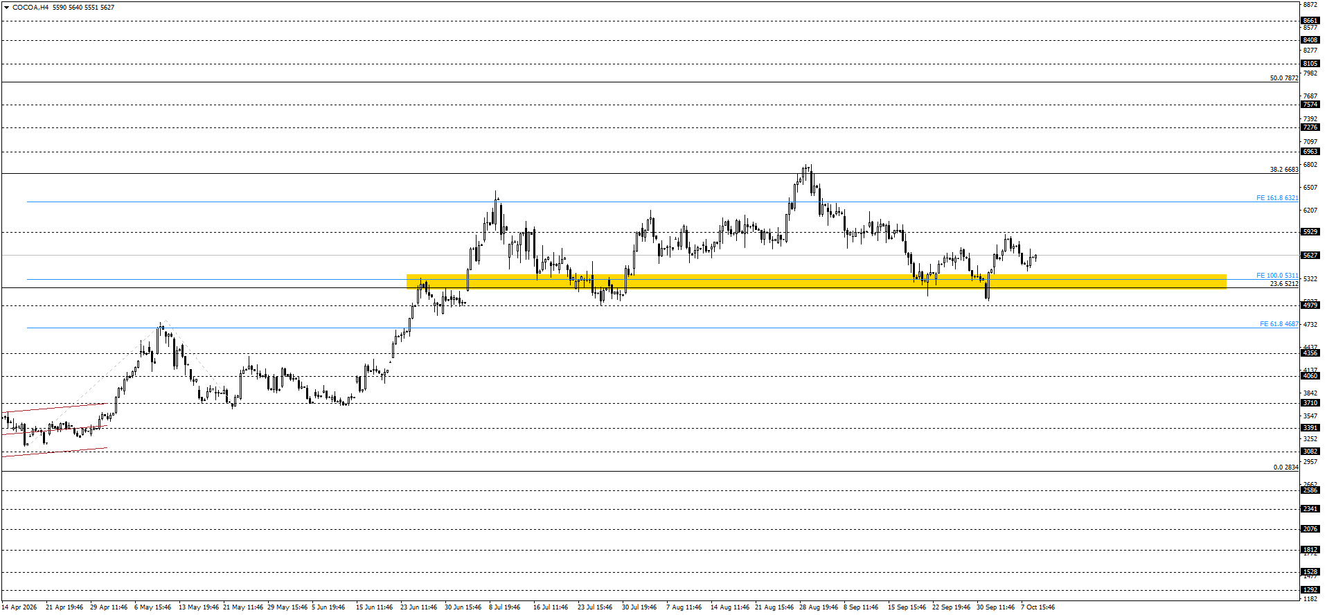Click the 8105 price level tag
Screen dimensions: 1327x615
(x=1310, y=64)
